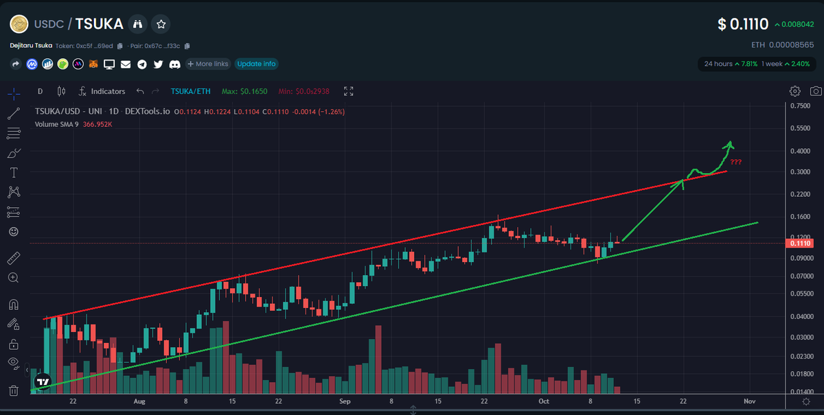The width and height of the screenshot is (824, 415).
Task: Switch chart to TSUKA/ETH
Action: 191,91
